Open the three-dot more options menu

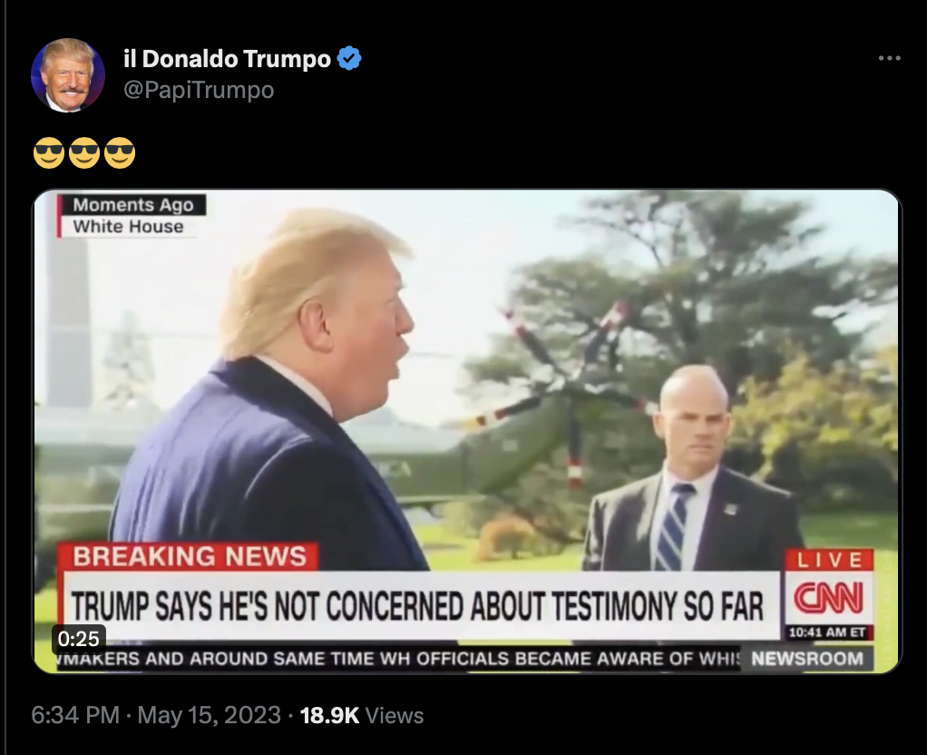pos(889,58)
